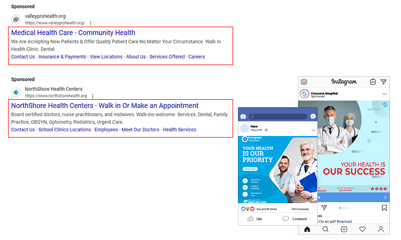Image resolution: width=401 pixels, height=240 pixels.
Task: Open the IGTV icon in Instagram header
Action: [x=373, y=82]
